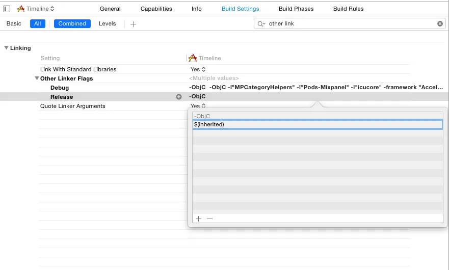449x270 pixels.
Task: Show Basic build settings filter
Action: [14, 23]
